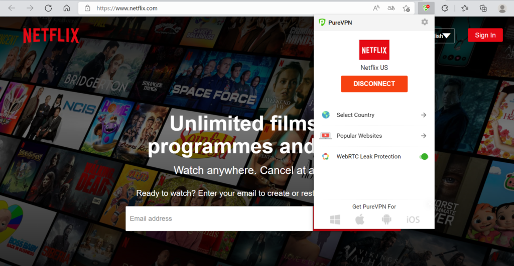This screenshot has height=266, width=514.
Task: Get PureVPN for iOS
Action: point(413,219)
